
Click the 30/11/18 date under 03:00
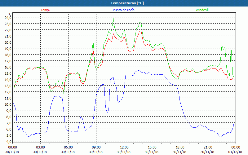[40, 152]
